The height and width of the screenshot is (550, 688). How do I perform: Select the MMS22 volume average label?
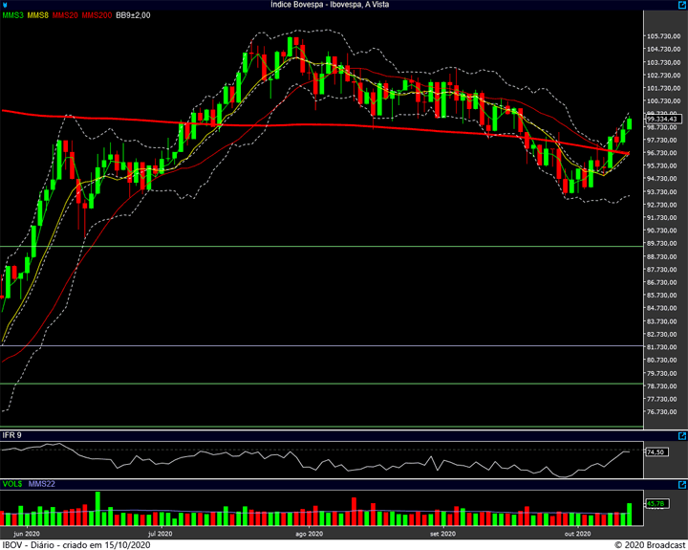coord(42,484)
